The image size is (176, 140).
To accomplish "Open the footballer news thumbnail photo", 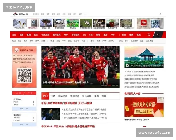I will 50,114.
